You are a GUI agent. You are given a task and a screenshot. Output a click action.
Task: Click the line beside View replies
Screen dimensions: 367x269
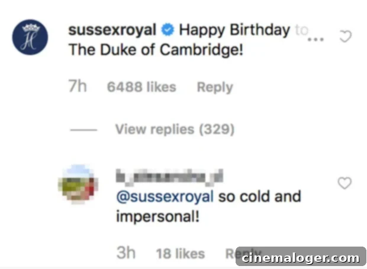coord(83,130)
